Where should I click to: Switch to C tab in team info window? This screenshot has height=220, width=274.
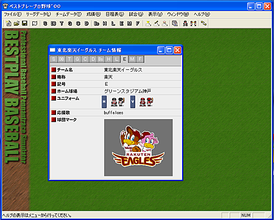click(x=85, y=59)
